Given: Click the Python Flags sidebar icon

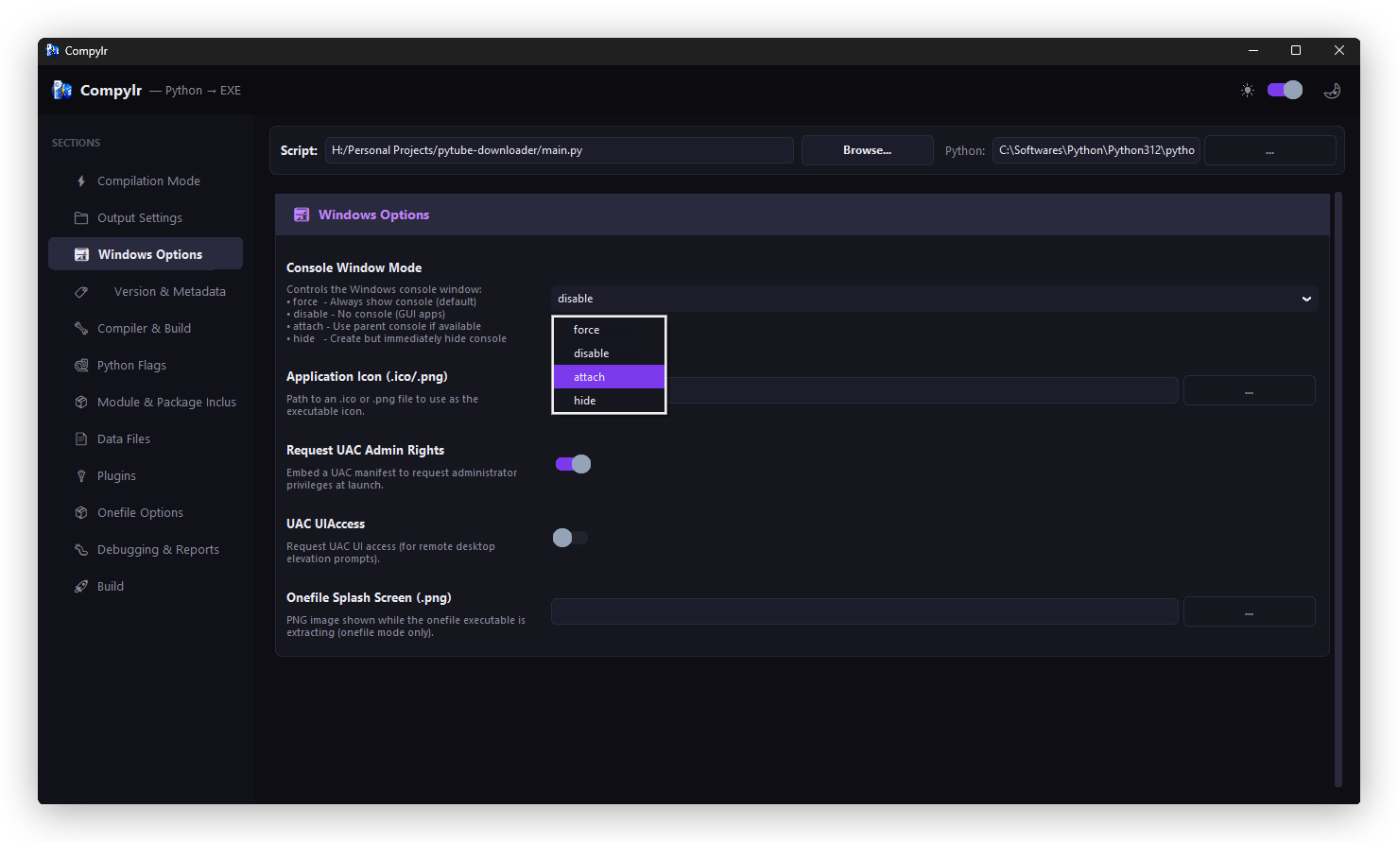Looking at the screenshot, I should pyautogui.click(x=81, y=366).
